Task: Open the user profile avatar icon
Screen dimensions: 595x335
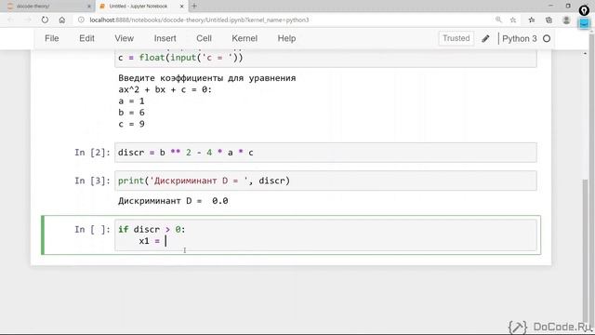Action: coord(566,20)
